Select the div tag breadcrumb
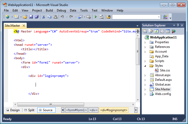This screenshot has width=188, height=124. coord(93,110)
